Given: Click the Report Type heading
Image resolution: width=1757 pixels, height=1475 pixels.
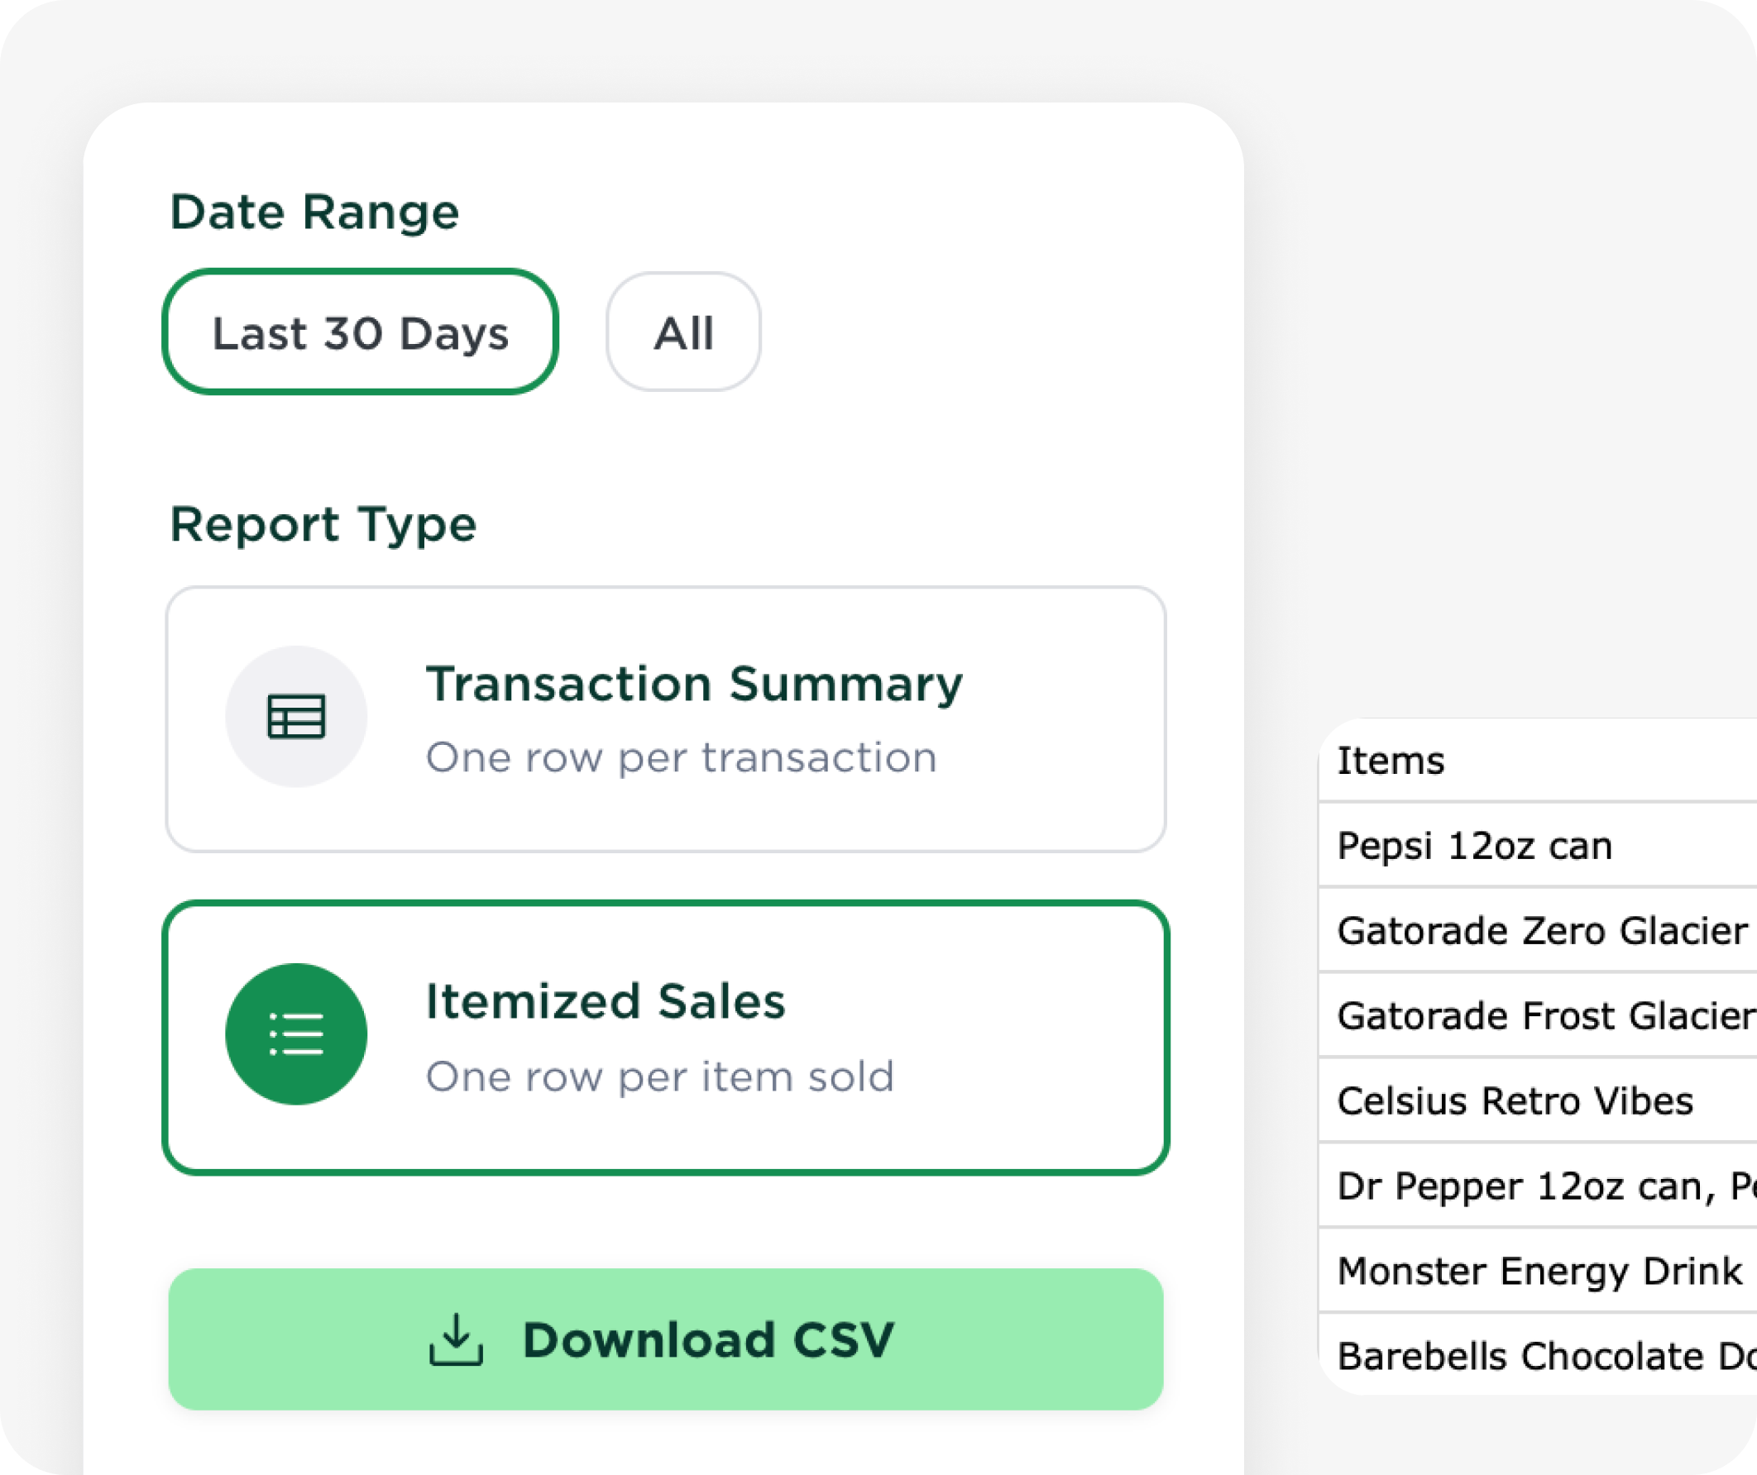Looking at the screenshot, I should click(x=323, y=524).
